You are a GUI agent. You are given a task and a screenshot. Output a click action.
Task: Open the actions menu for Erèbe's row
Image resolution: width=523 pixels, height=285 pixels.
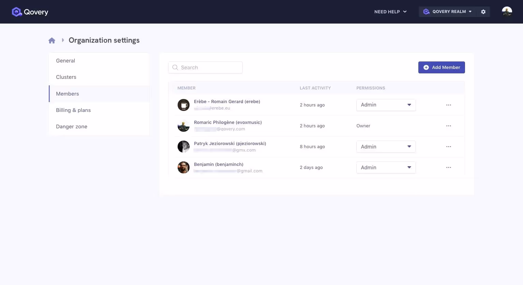click(x=448, y=105)
